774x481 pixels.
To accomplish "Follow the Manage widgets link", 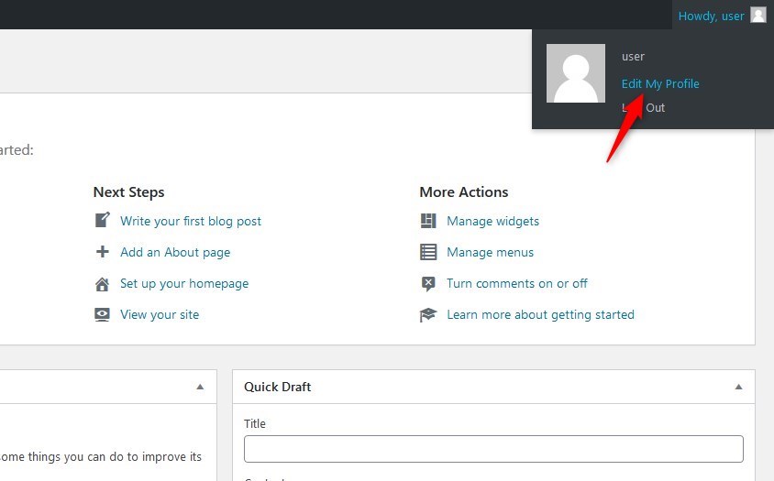I will [492, 221].
